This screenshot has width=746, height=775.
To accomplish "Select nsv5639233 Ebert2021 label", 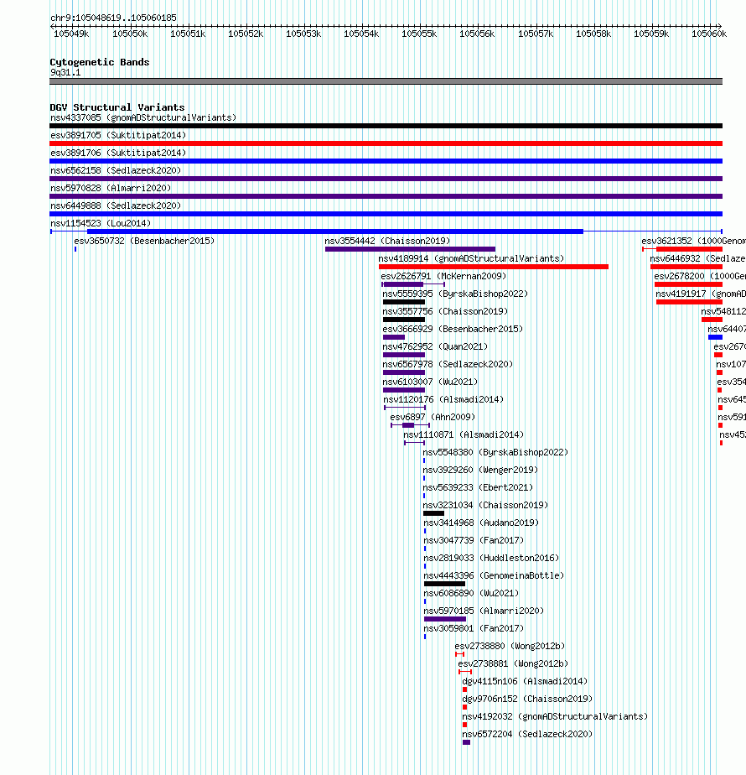I will pyautogui.click(x=478, y=488).
